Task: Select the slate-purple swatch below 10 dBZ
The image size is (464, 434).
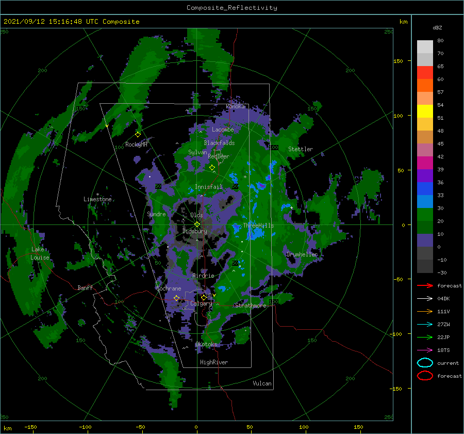Action: coord(425,240)
